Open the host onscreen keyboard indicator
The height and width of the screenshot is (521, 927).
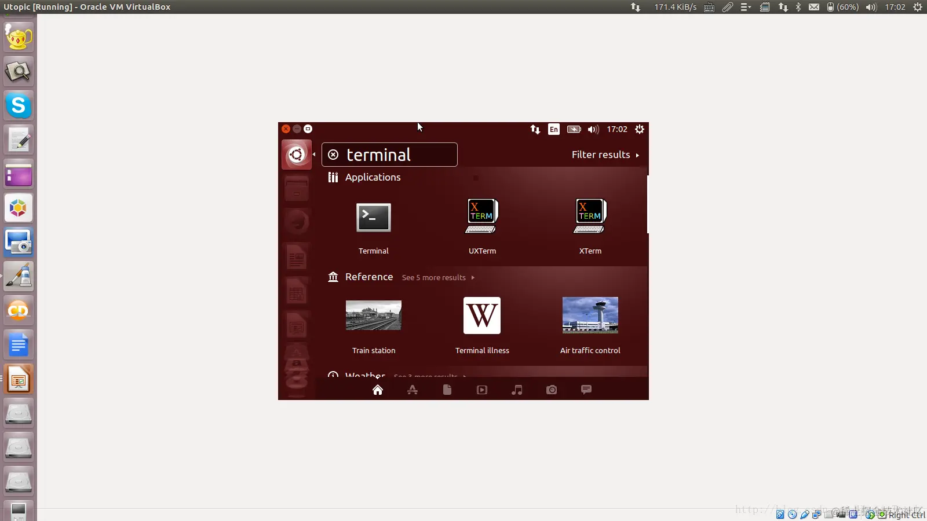pos(709,7)
